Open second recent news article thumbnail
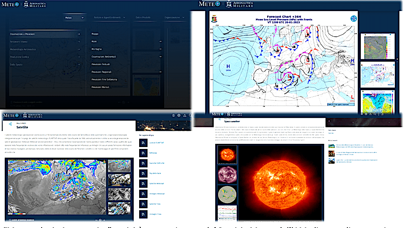The height and width of the screenshot is (228, 406). point(331,153)
